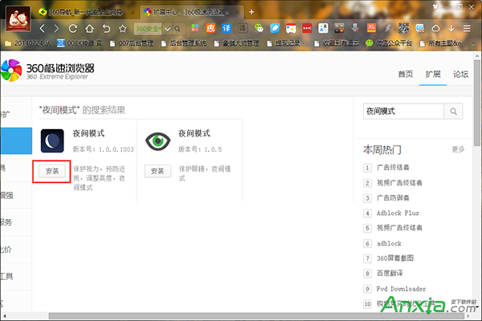
Task: Close the 扩展中心 tab
Action: click(237, 12)
